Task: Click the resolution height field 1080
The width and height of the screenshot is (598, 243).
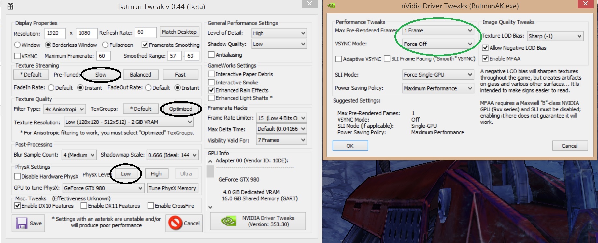Action: pos(86,33)
